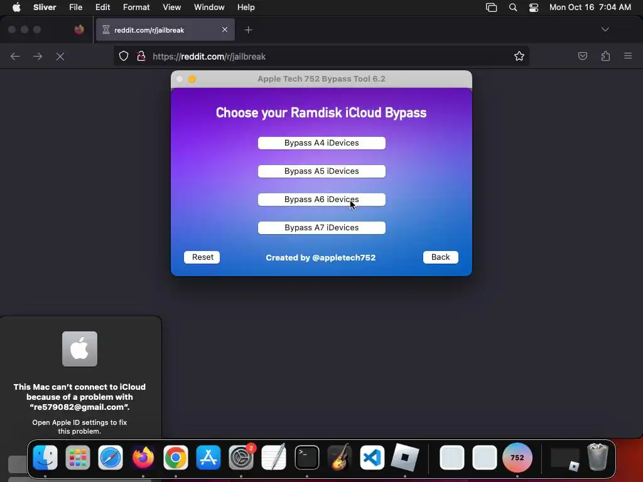This screenshot has width=643, height=482.
Task: Open the Sliver app menu
Action: [x=45, y=8]
